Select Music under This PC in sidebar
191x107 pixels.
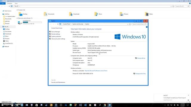click(x=7, y=36)
